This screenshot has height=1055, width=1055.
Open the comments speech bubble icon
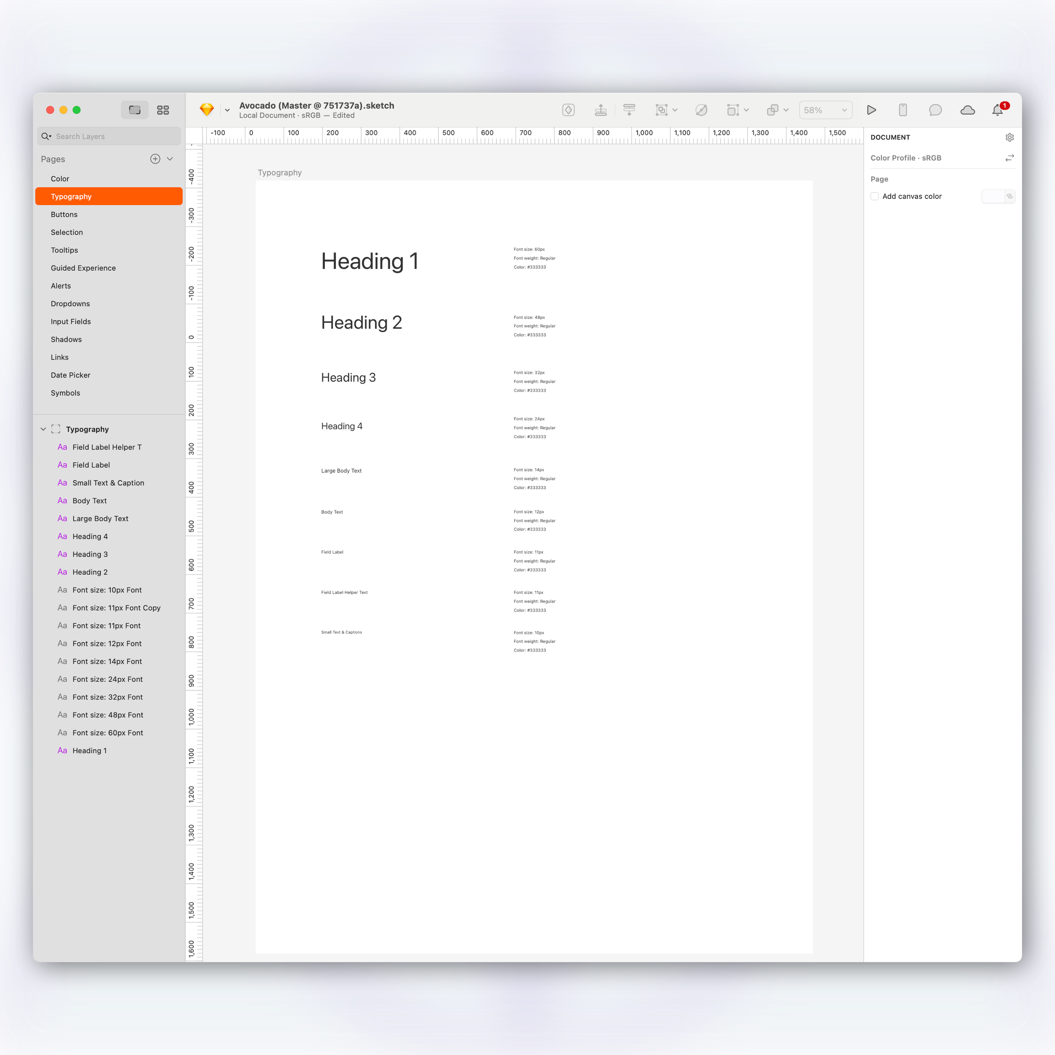(935, 110)
